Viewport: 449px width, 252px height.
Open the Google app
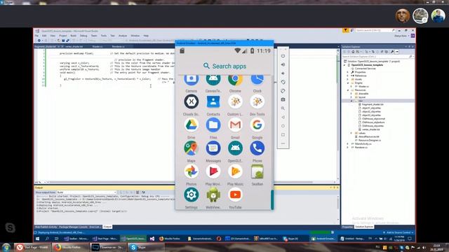(257, 125)
